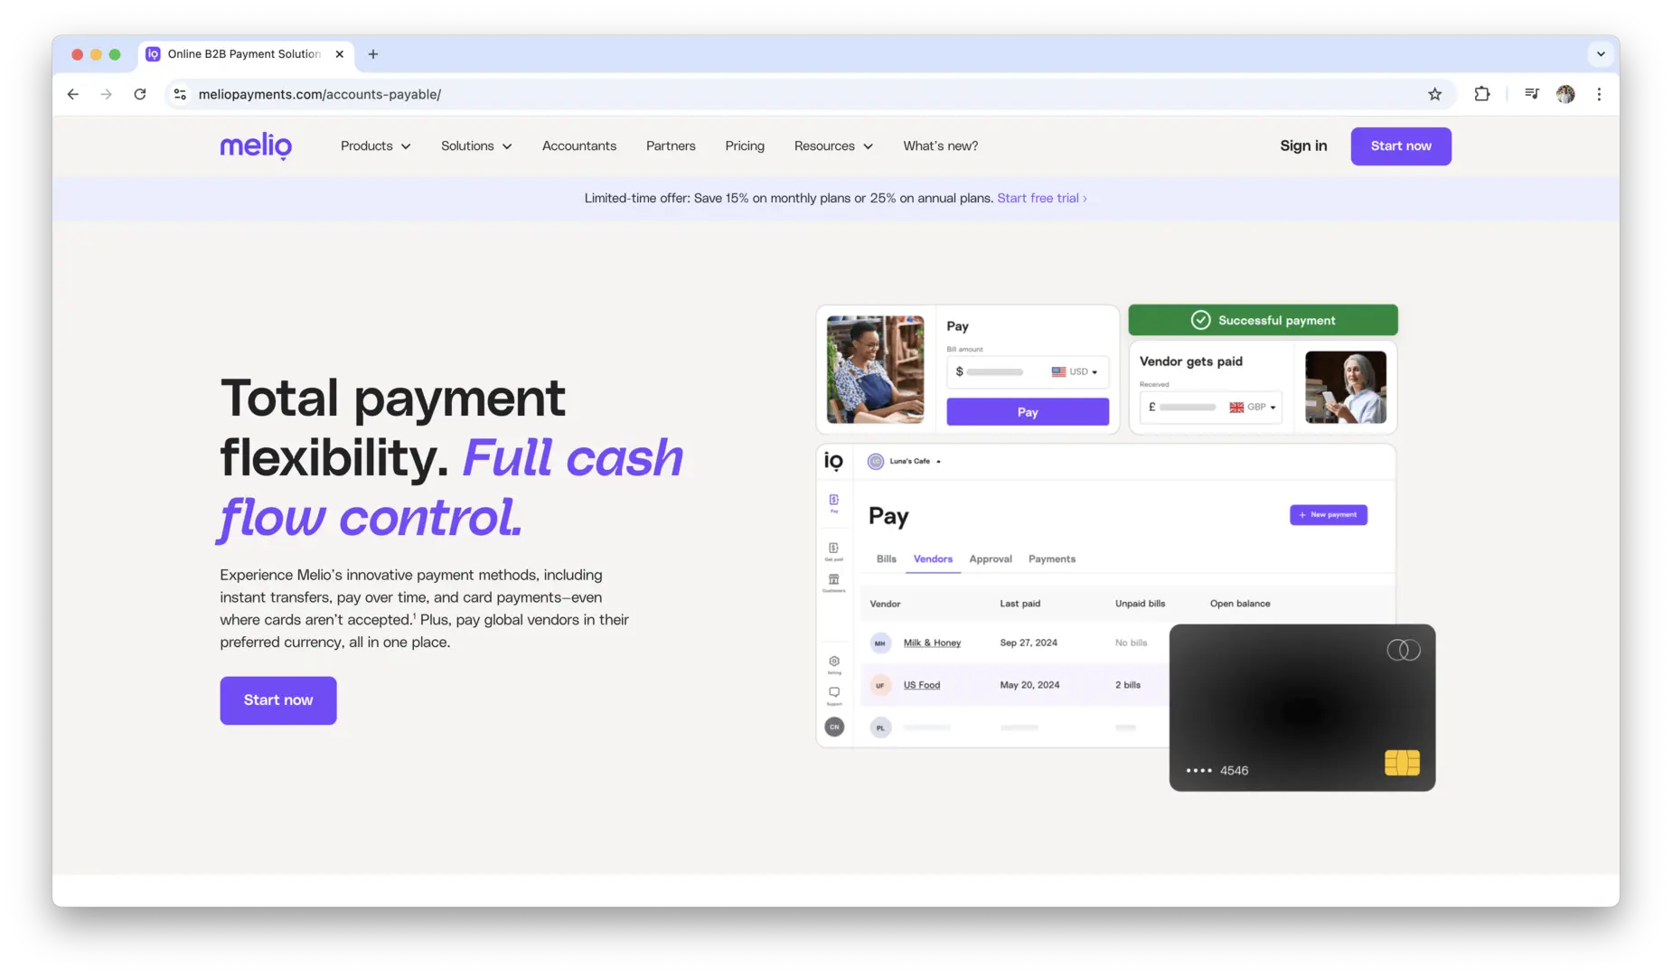Click the card number ending 4546
This screenshot has width=1672, height=976.
(x=1217, y=771)
